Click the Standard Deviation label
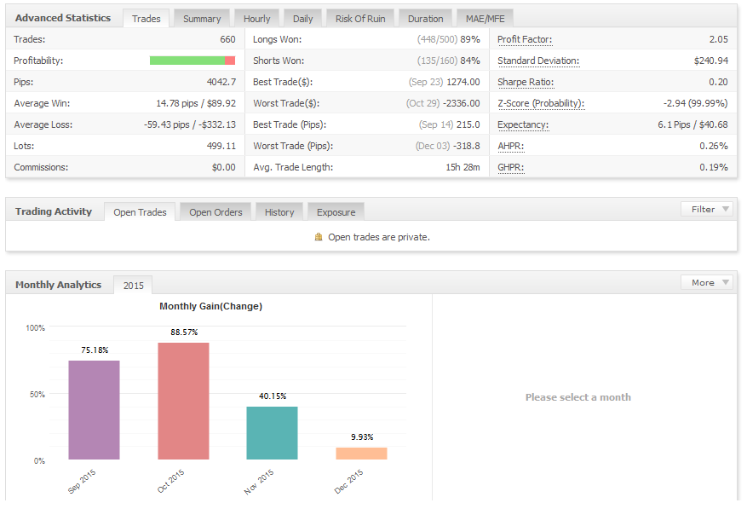747x526 pixels. pos(538,61)
